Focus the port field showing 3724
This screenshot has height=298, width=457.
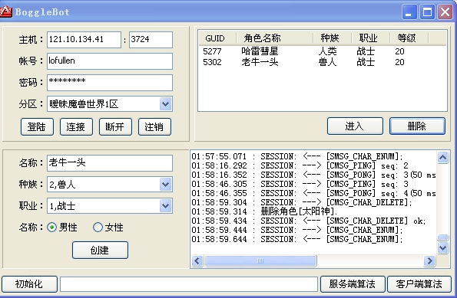click(x=151, y=40)
